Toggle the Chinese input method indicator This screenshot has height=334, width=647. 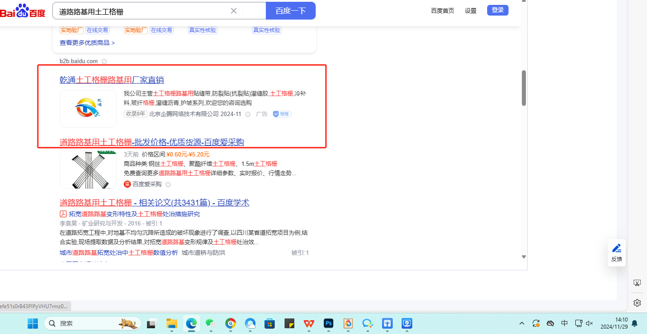564,323
